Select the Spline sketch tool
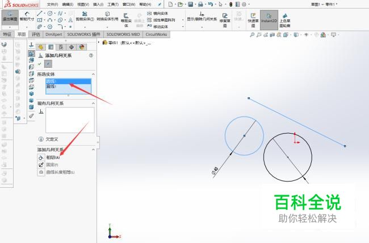Image resolution: width=369 pixels, height=243 pixels. pyautogui.click(x=60, y=14)
